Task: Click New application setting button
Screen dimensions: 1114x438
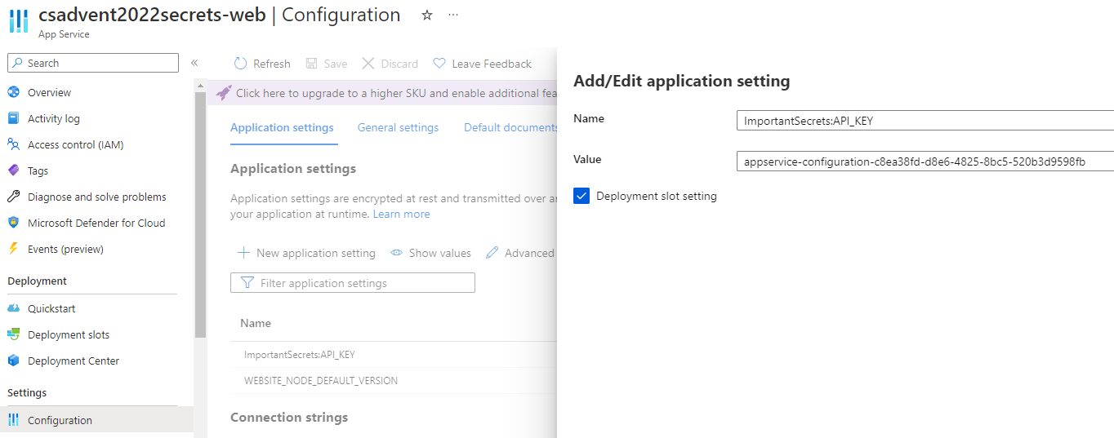Action: click(x=307, y=253)
